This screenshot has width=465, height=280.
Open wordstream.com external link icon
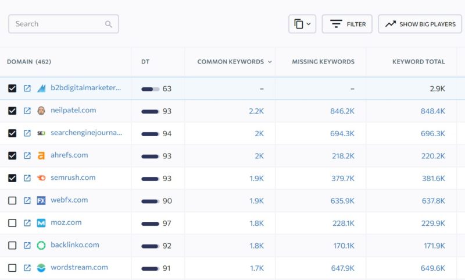coord(27,268)
